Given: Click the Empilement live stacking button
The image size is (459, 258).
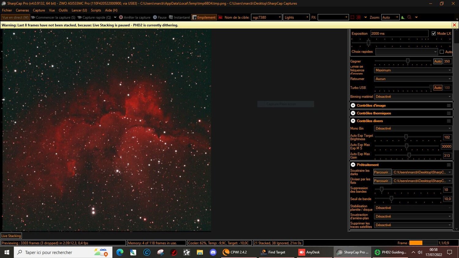Looking at the screenshot, I should 204,17.
